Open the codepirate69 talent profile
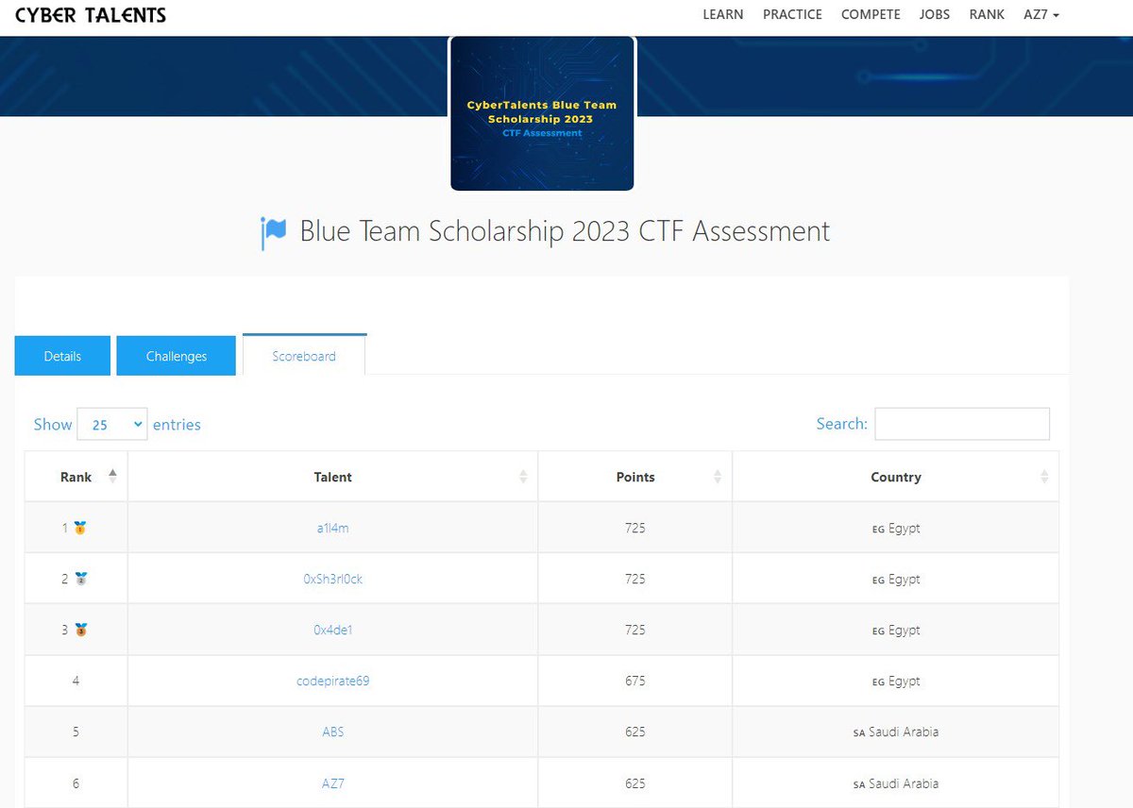The image size is (1133, 808). tap(333, 681)
